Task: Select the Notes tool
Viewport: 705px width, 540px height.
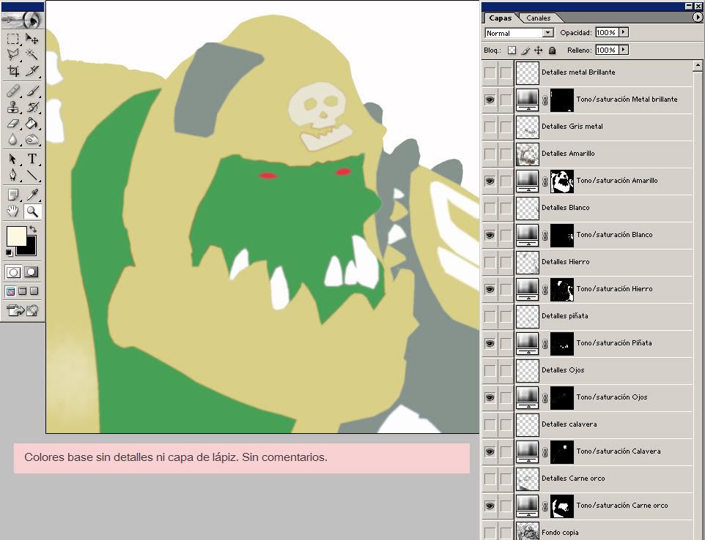Action: pos(13,195)
